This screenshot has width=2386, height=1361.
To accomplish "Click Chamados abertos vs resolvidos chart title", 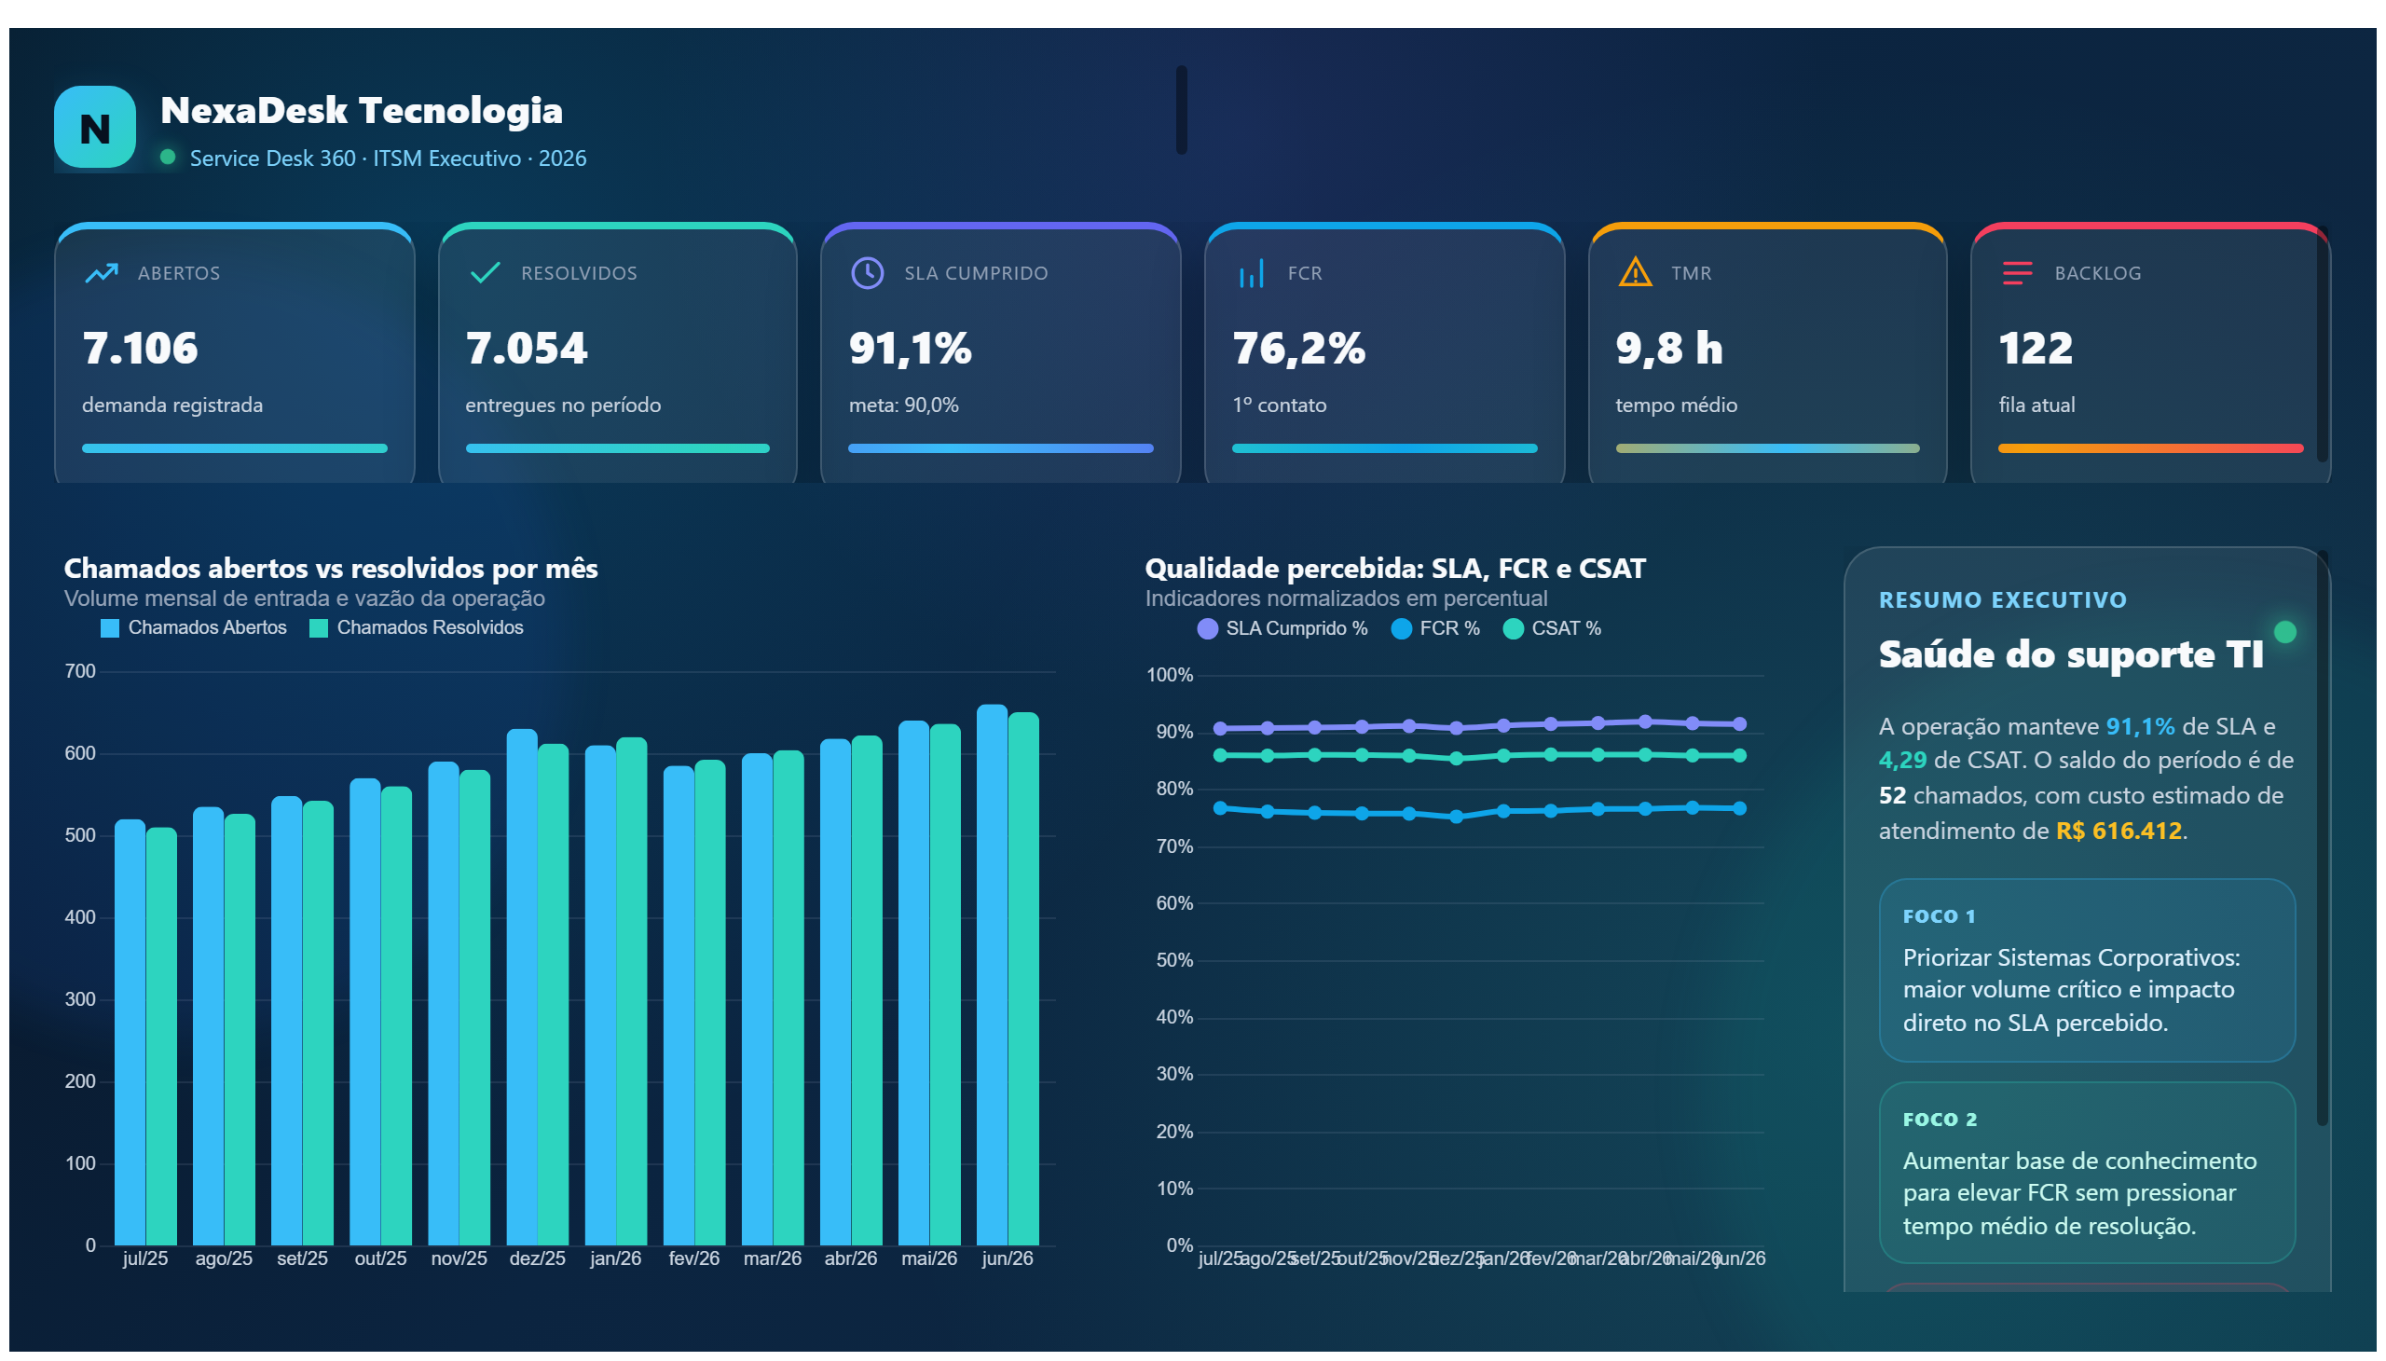I will click(331, 568).
